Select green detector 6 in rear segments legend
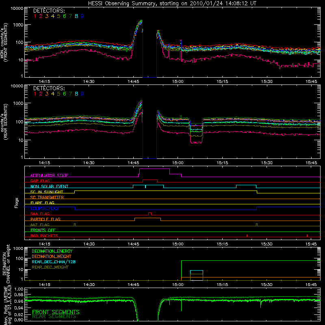The width and height of the screenshot is (325, 325). (65, 94)
